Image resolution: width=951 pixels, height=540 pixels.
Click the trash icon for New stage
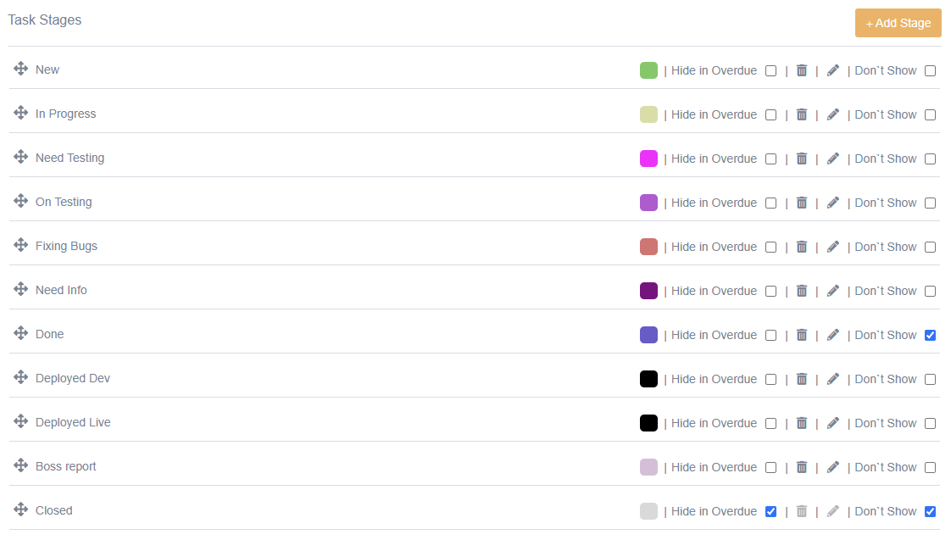point(802,70)
